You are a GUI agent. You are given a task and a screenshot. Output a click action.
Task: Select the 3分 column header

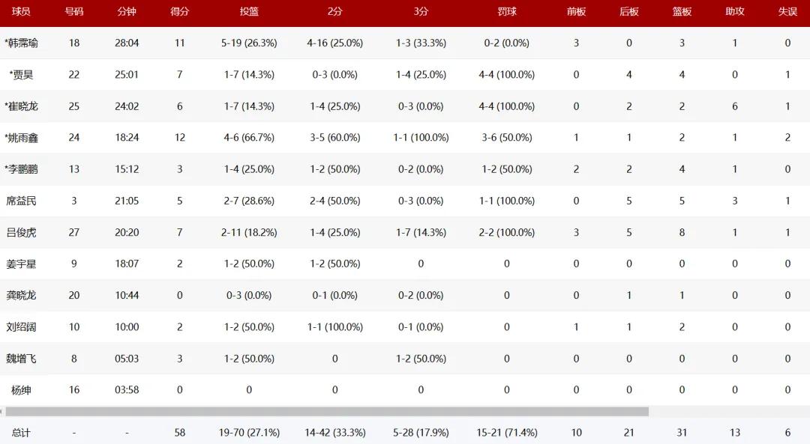click(421, 12)
